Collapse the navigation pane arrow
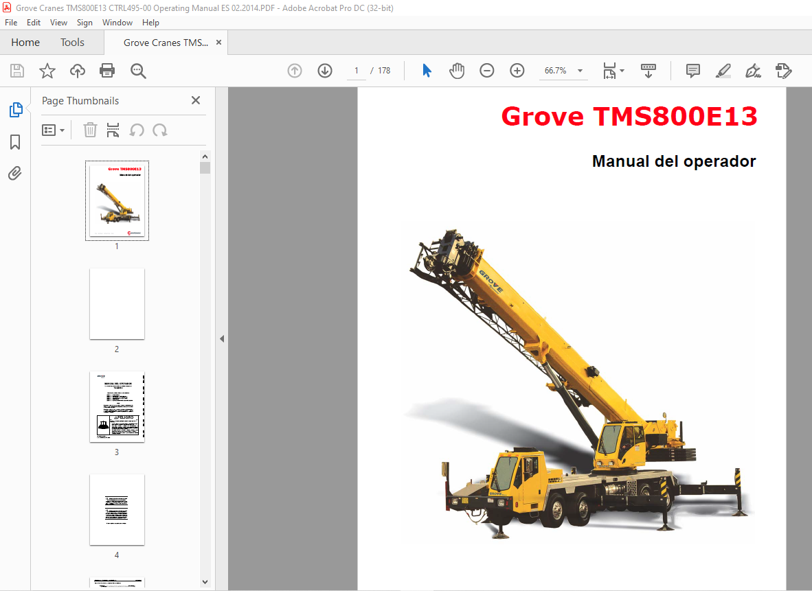This screenshot has height=591, width=812. click(222, 339)
